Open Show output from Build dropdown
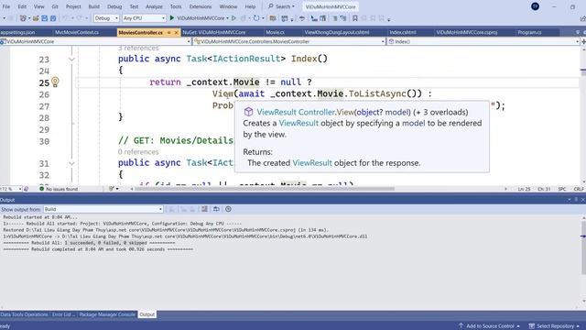The image size is (586, 330). [103, 209]
